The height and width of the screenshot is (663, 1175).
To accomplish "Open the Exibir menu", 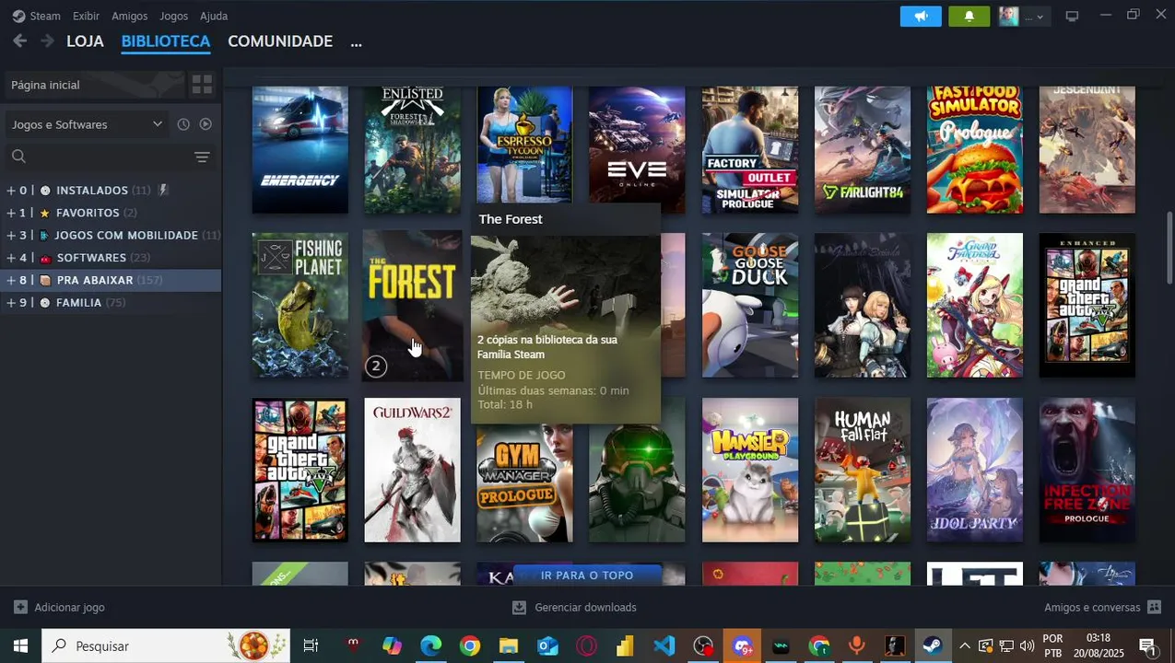I will (86, 16).
